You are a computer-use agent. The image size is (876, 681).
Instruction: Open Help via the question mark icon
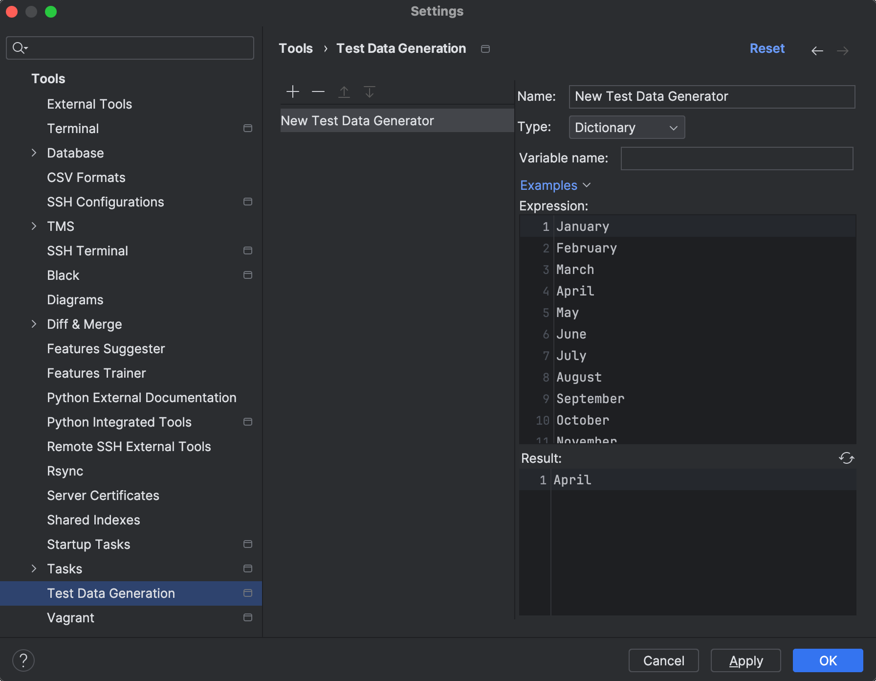pyautogui.click(x=23, y=660)
